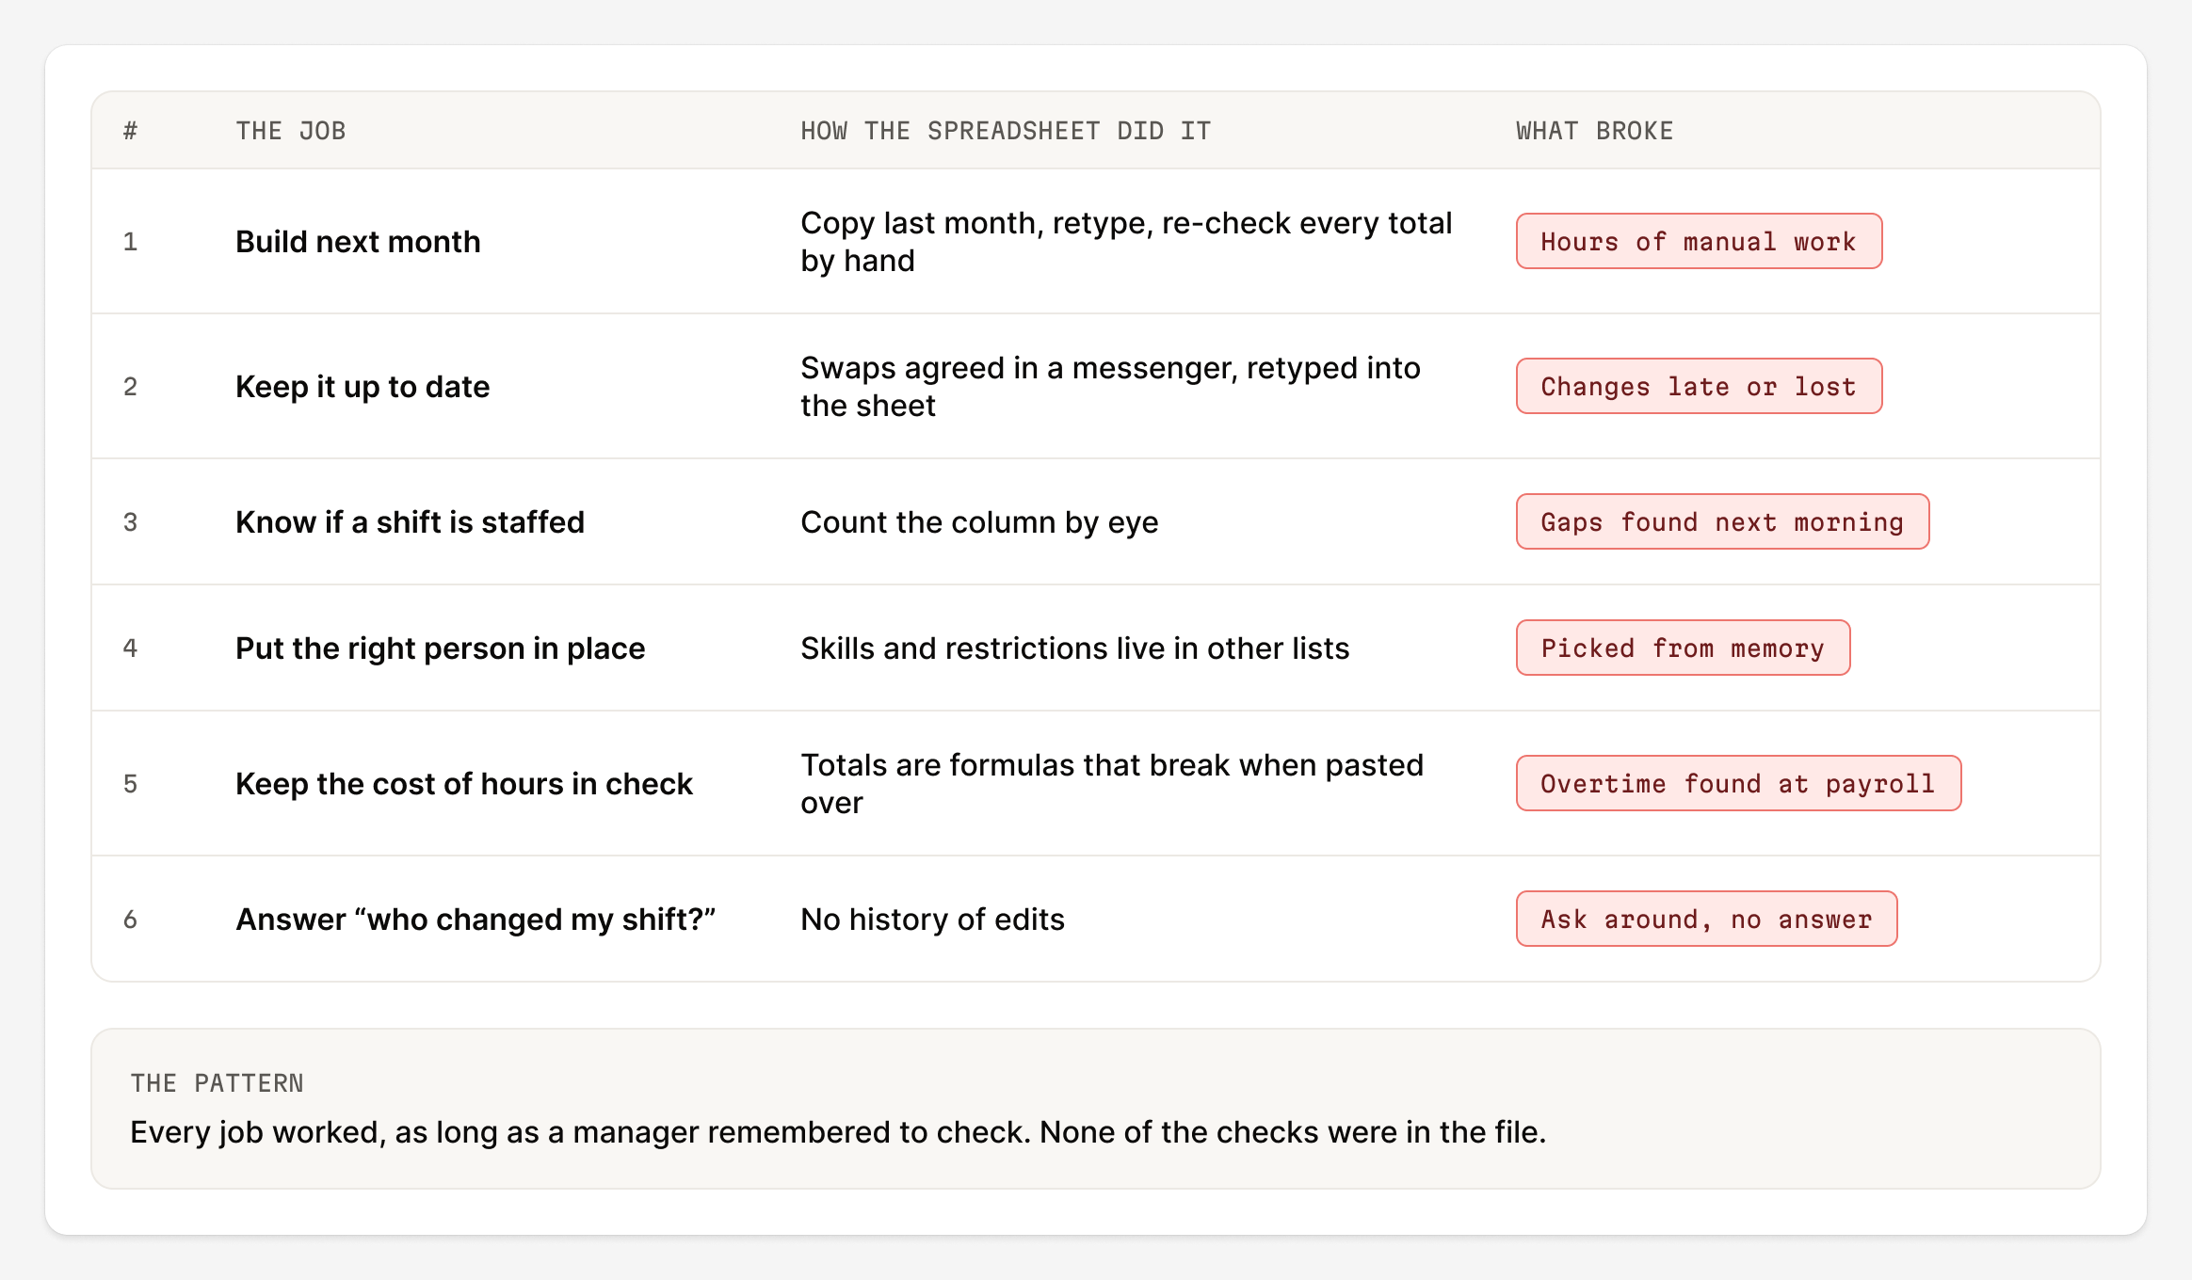Click 'THE PATTERN' label in the callout
Image resolution: width=2192 pixels, height=1280 pixels.
pos(217,1083)
